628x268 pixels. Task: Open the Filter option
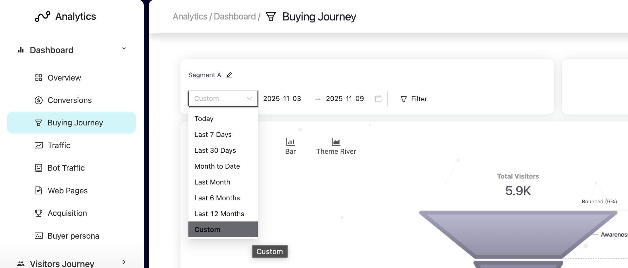click(x=414, y=99)
